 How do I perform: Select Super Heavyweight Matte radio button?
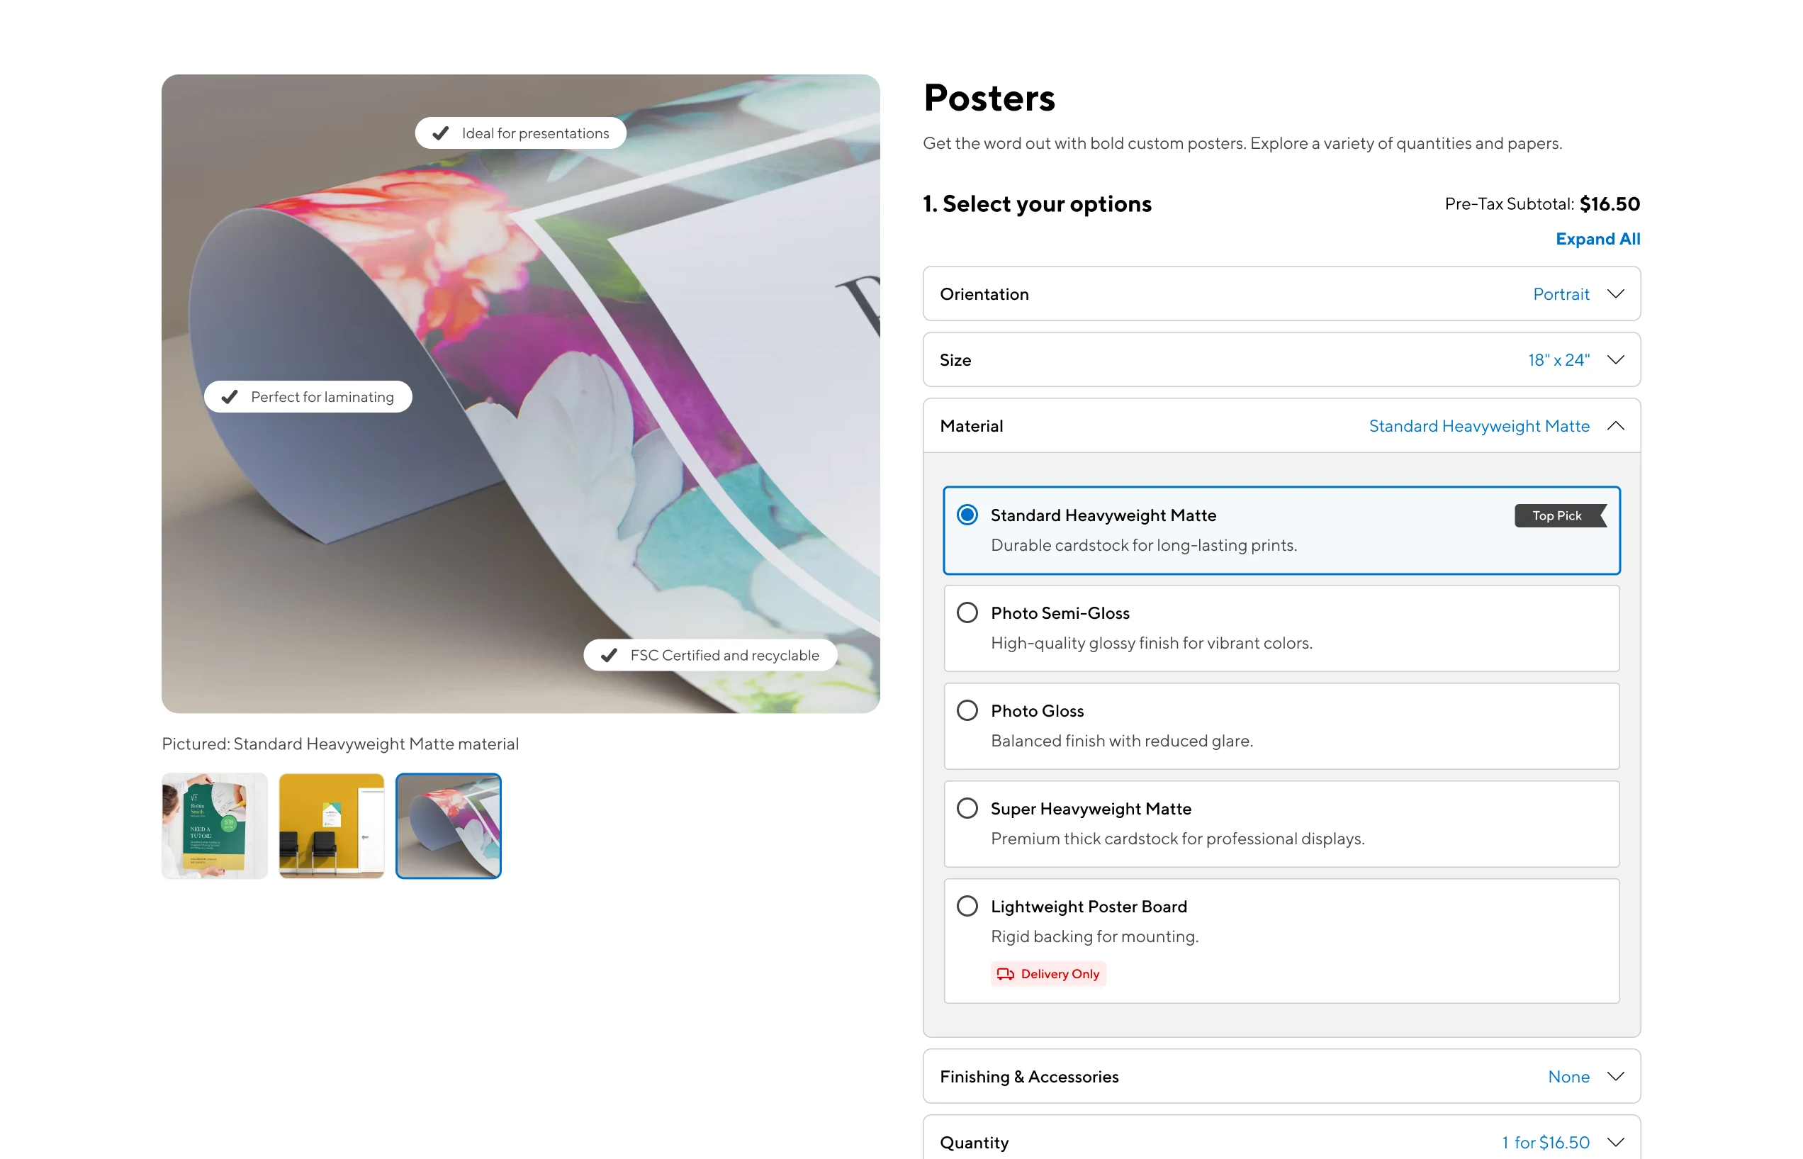(967, 808)
